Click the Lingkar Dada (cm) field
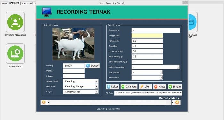 [147, 51]
